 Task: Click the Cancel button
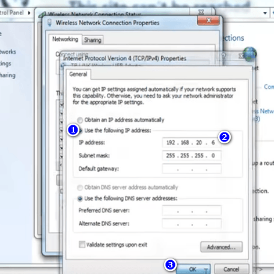pos(231,269)
